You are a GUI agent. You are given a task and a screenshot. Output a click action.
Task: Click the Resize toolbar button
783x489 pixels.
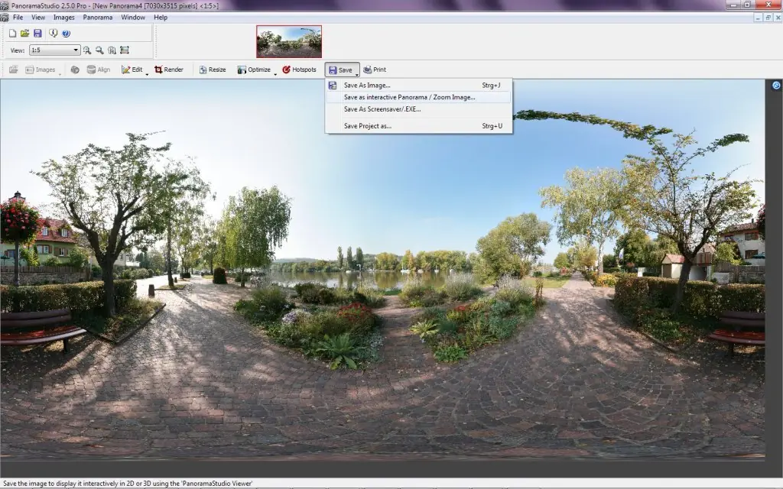[213, 70]
